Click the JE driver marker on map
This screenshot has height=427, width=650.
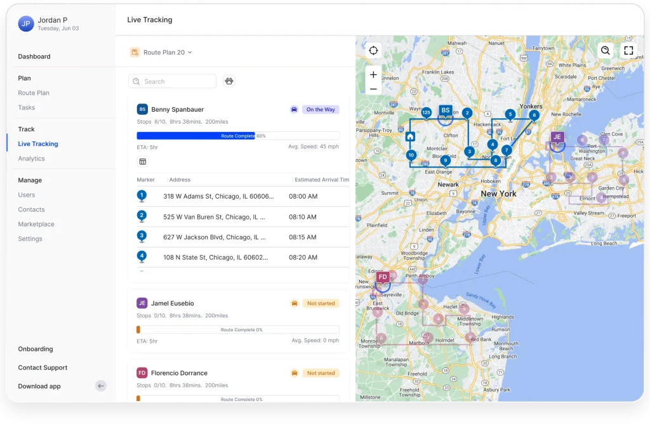tap(557, 137)
